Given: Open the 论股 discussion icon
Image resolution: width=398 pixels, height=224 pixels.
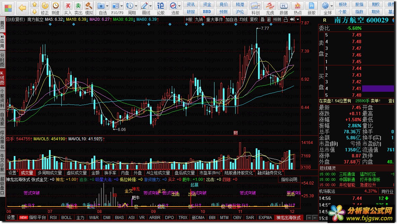Looking at the screenshot, I should [x=161, y=8].
